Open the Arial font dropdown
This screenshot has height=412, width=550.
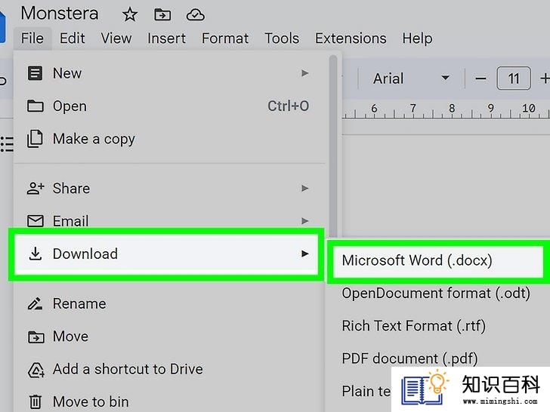point(411,78)
